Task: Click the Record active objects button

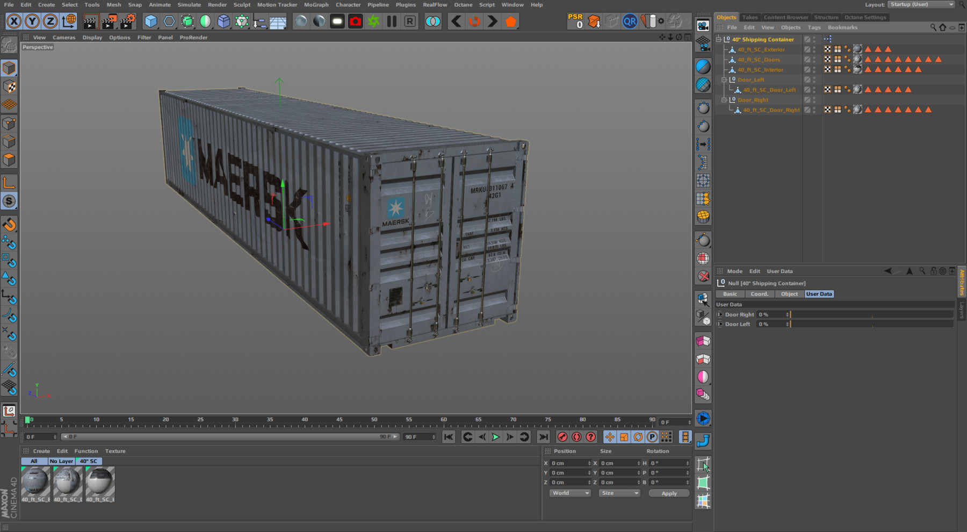Action: click(562, 437)
